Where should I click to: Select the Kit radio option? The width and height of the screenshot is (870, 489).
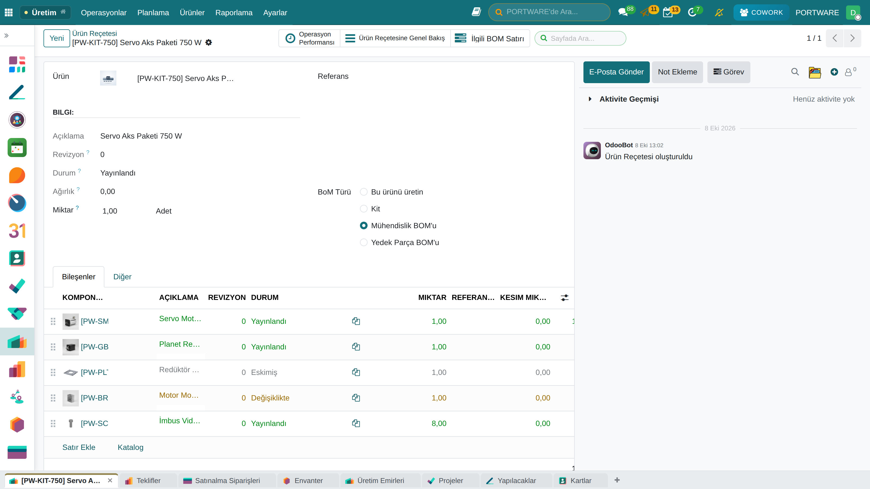(364, 209)
